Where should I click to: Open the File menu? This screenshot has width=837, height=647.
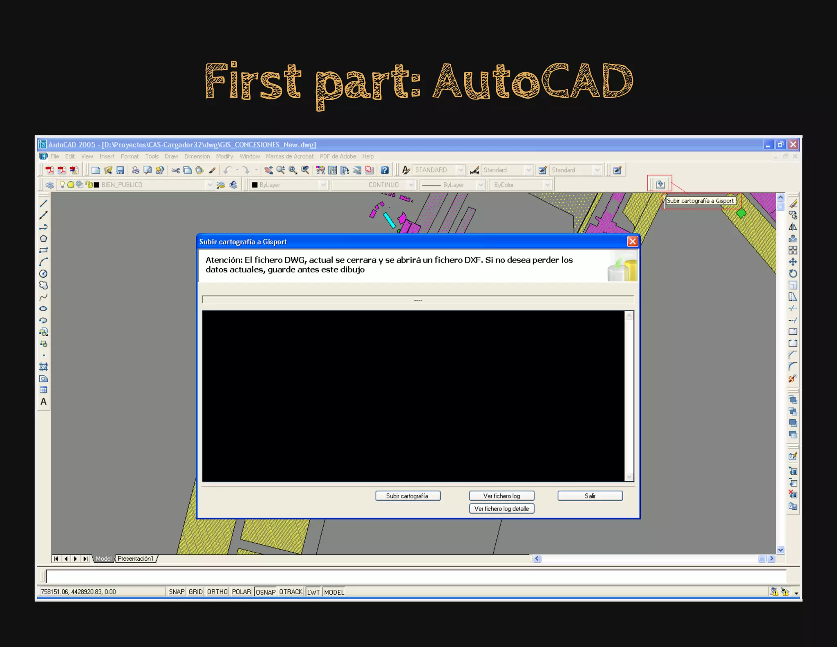55,156
